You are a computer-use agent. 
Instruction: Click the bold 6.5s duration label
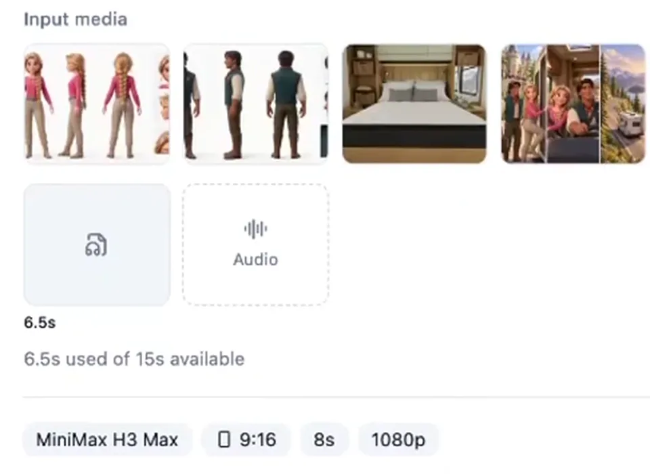pos(40,322)
